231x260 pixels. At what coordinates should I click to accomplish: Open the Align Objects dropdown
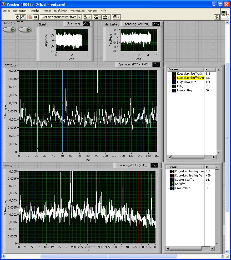pyautogui.click(x=87, y=17)
